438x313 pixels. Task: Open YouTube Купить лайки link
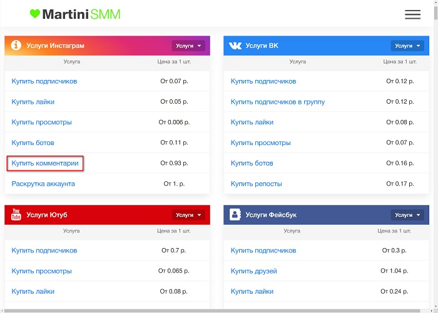coord(33,292)
